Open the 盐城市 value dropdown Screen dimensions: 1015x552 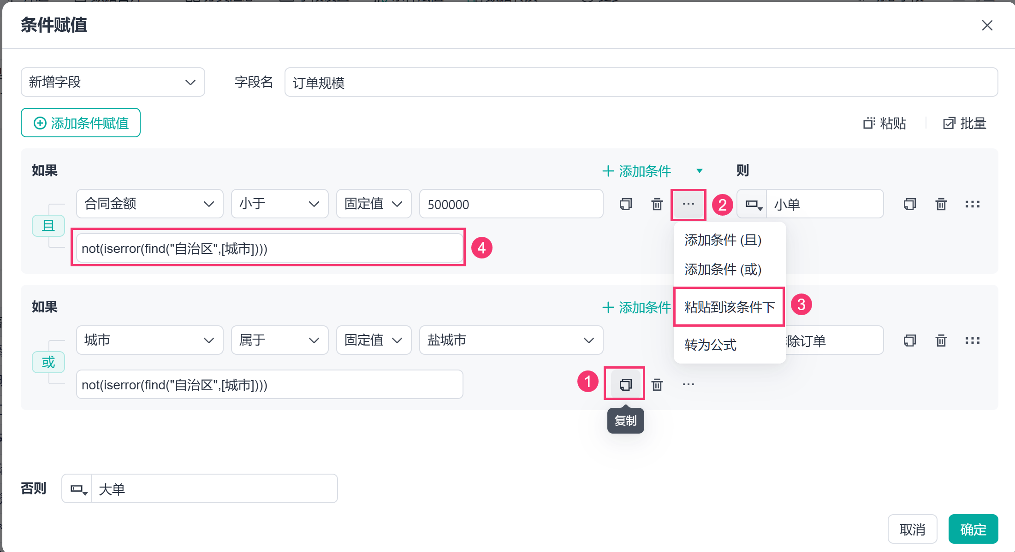click(511, 340)
